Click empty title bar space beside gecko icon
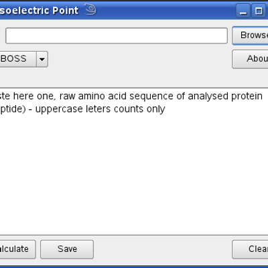268x268 pixels. point(165,11)
